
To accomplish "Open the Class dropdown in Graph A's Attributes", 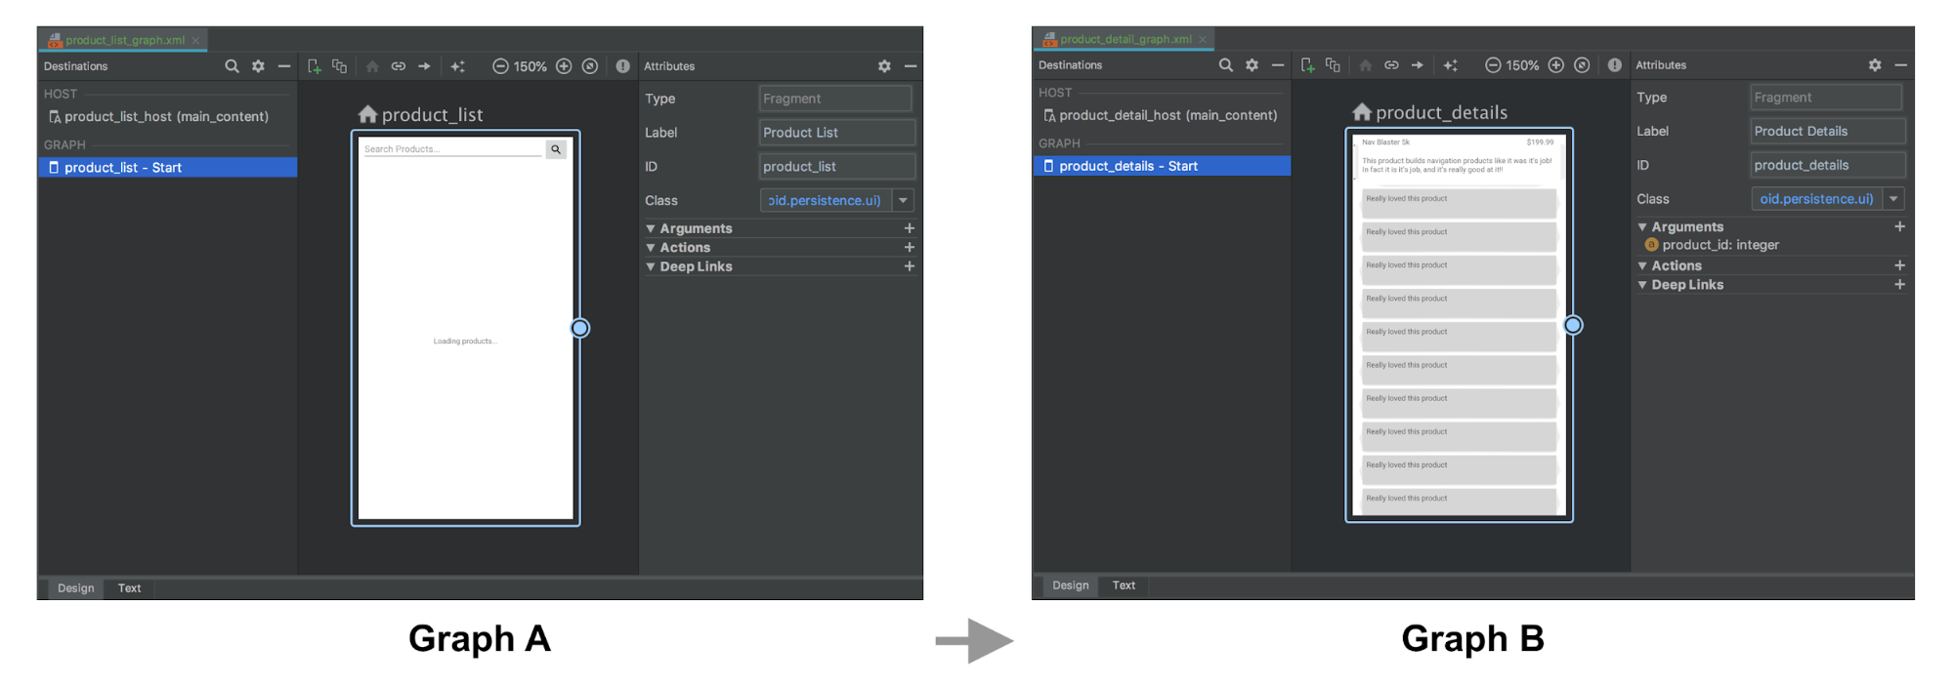I will coord(903,201).
